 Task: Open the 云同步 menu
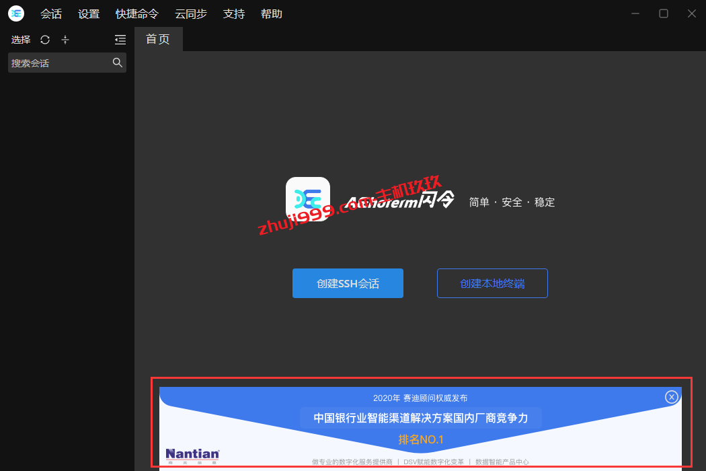[191, 14]
